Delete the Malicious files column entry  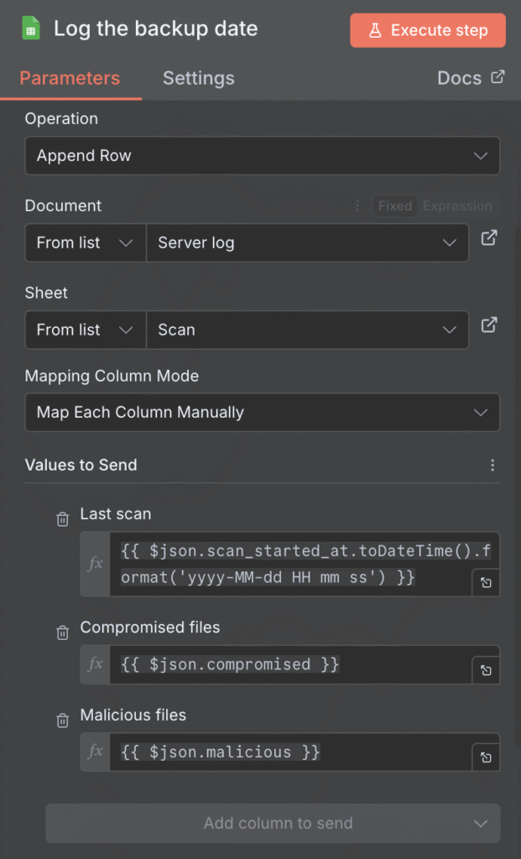pyautogui.click(x=62, y=721)
